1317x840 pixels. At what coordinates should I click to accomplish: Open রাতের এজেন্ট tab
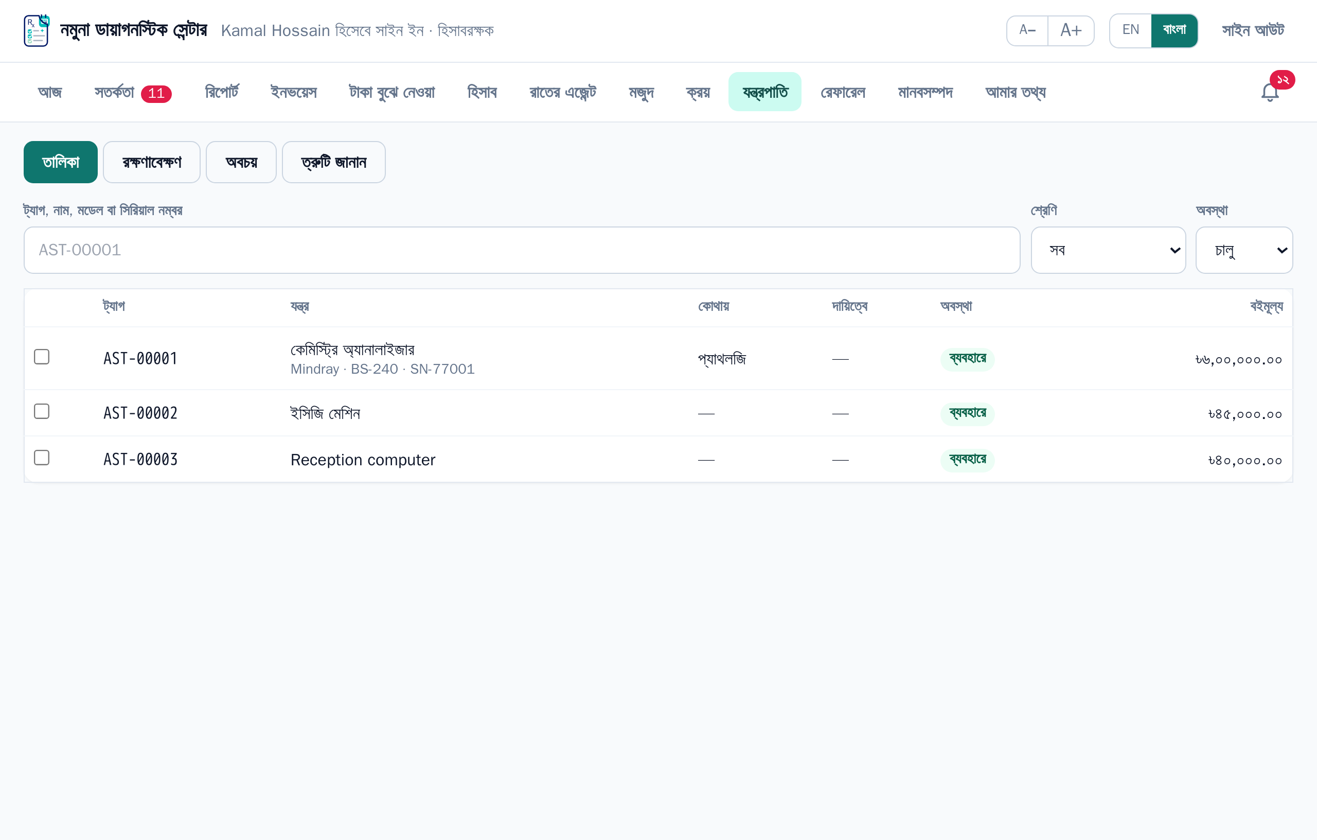[563, 92]
